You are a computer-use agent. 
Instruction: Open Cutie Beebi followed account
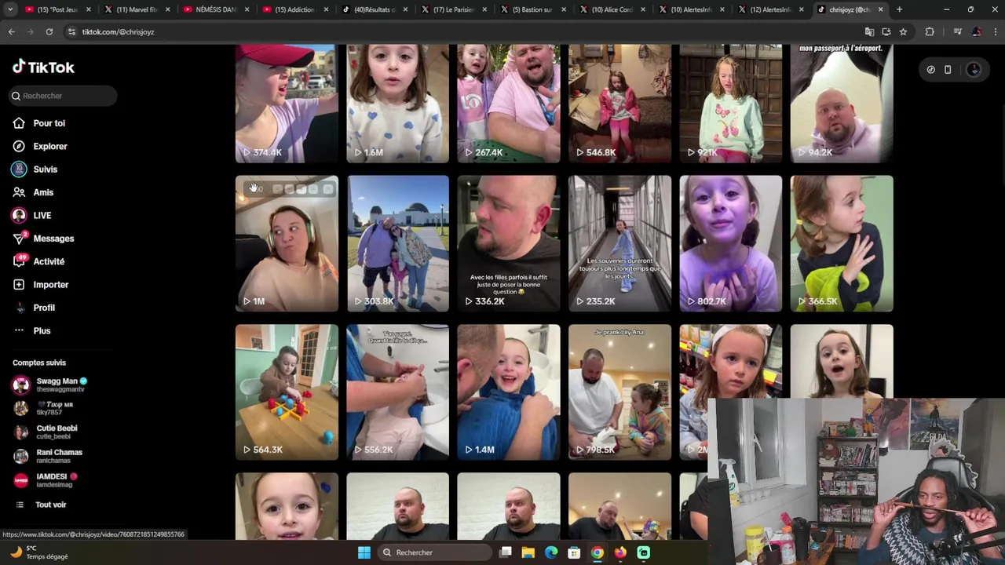point(46,432)
